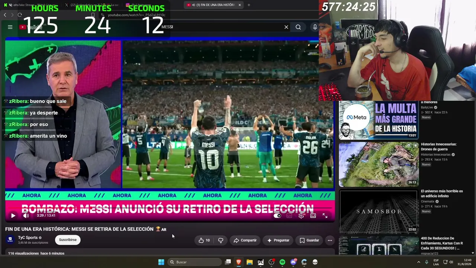This screenshot has width=476, height=268.
Task: Open Discord from the taskbar
Action: 293,262
